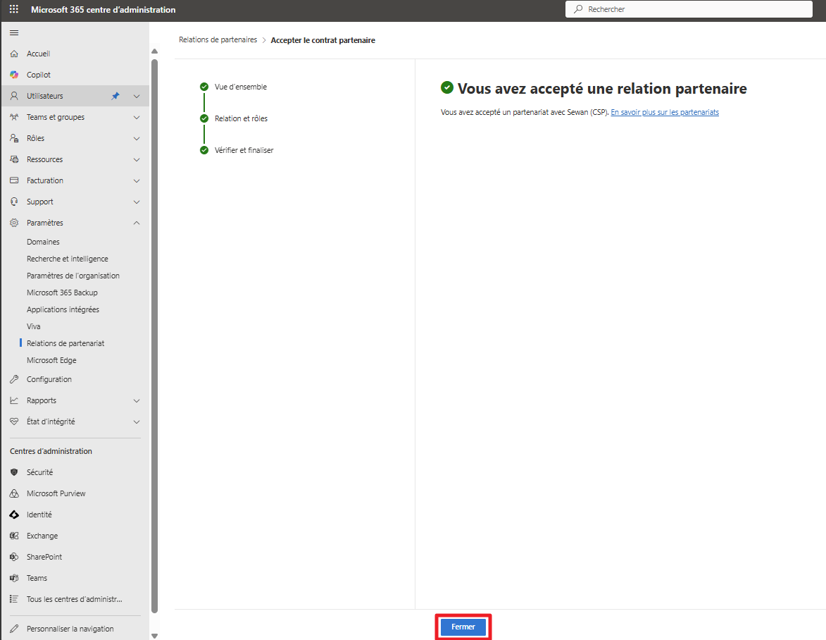Click the Support headset icon
This screenshot has height=640, width=826.
click(x=14, y=202)
